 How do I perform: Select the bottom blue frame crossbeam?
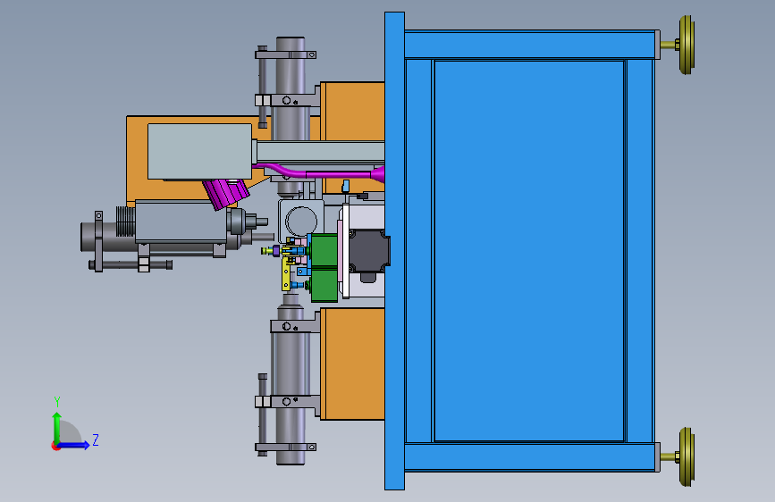(530, 457)
